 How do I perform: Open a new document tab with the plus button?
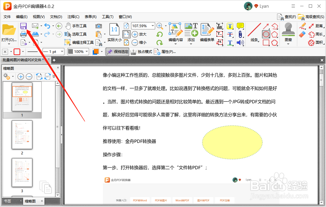54,60
